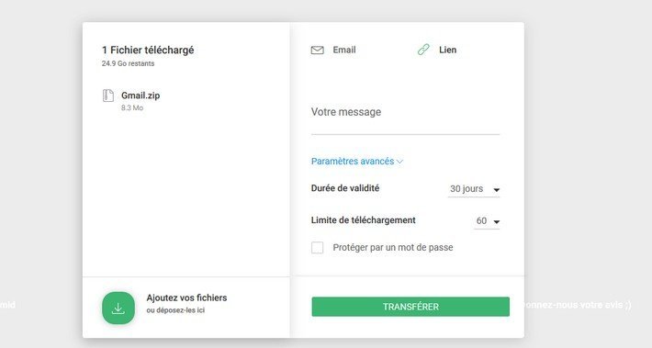652x348 pixels.
Task: Enable Protéger par un mot de passe checkbox
Action: click(317, 247)
